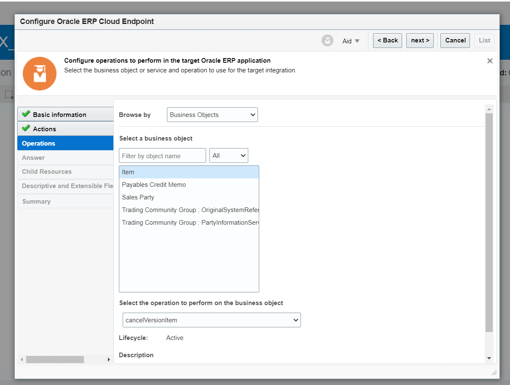Click the < Back button

click(387, 40)
